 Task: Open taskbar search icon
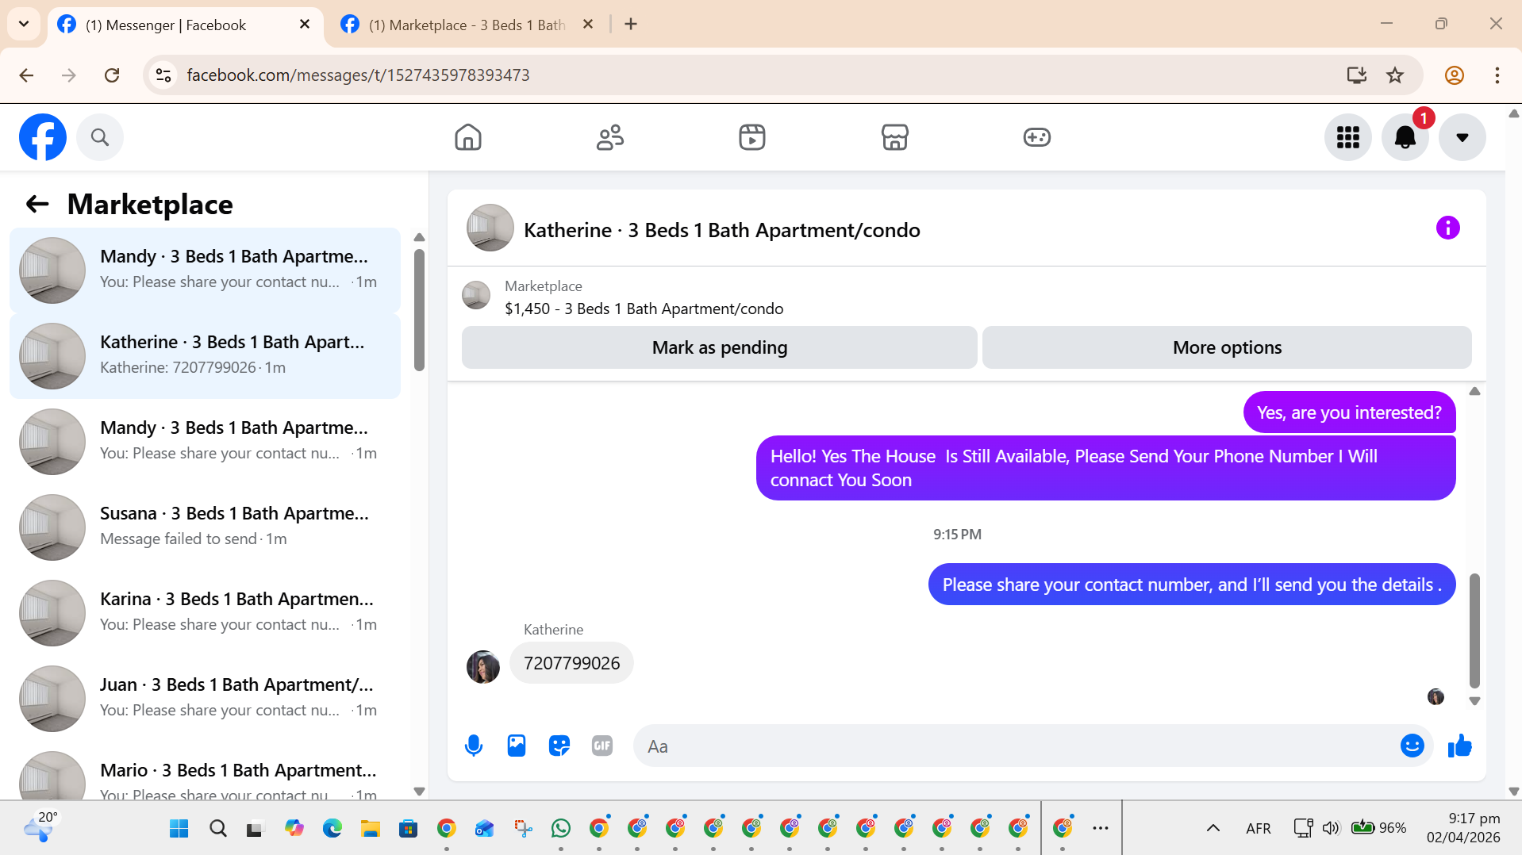217,829
